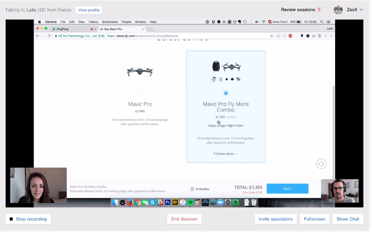Image resolution: width=372 pixels, height=232 pixels.
Task: Reload the DJI store page
Action: pyautogui.click(x=49, y=36)
